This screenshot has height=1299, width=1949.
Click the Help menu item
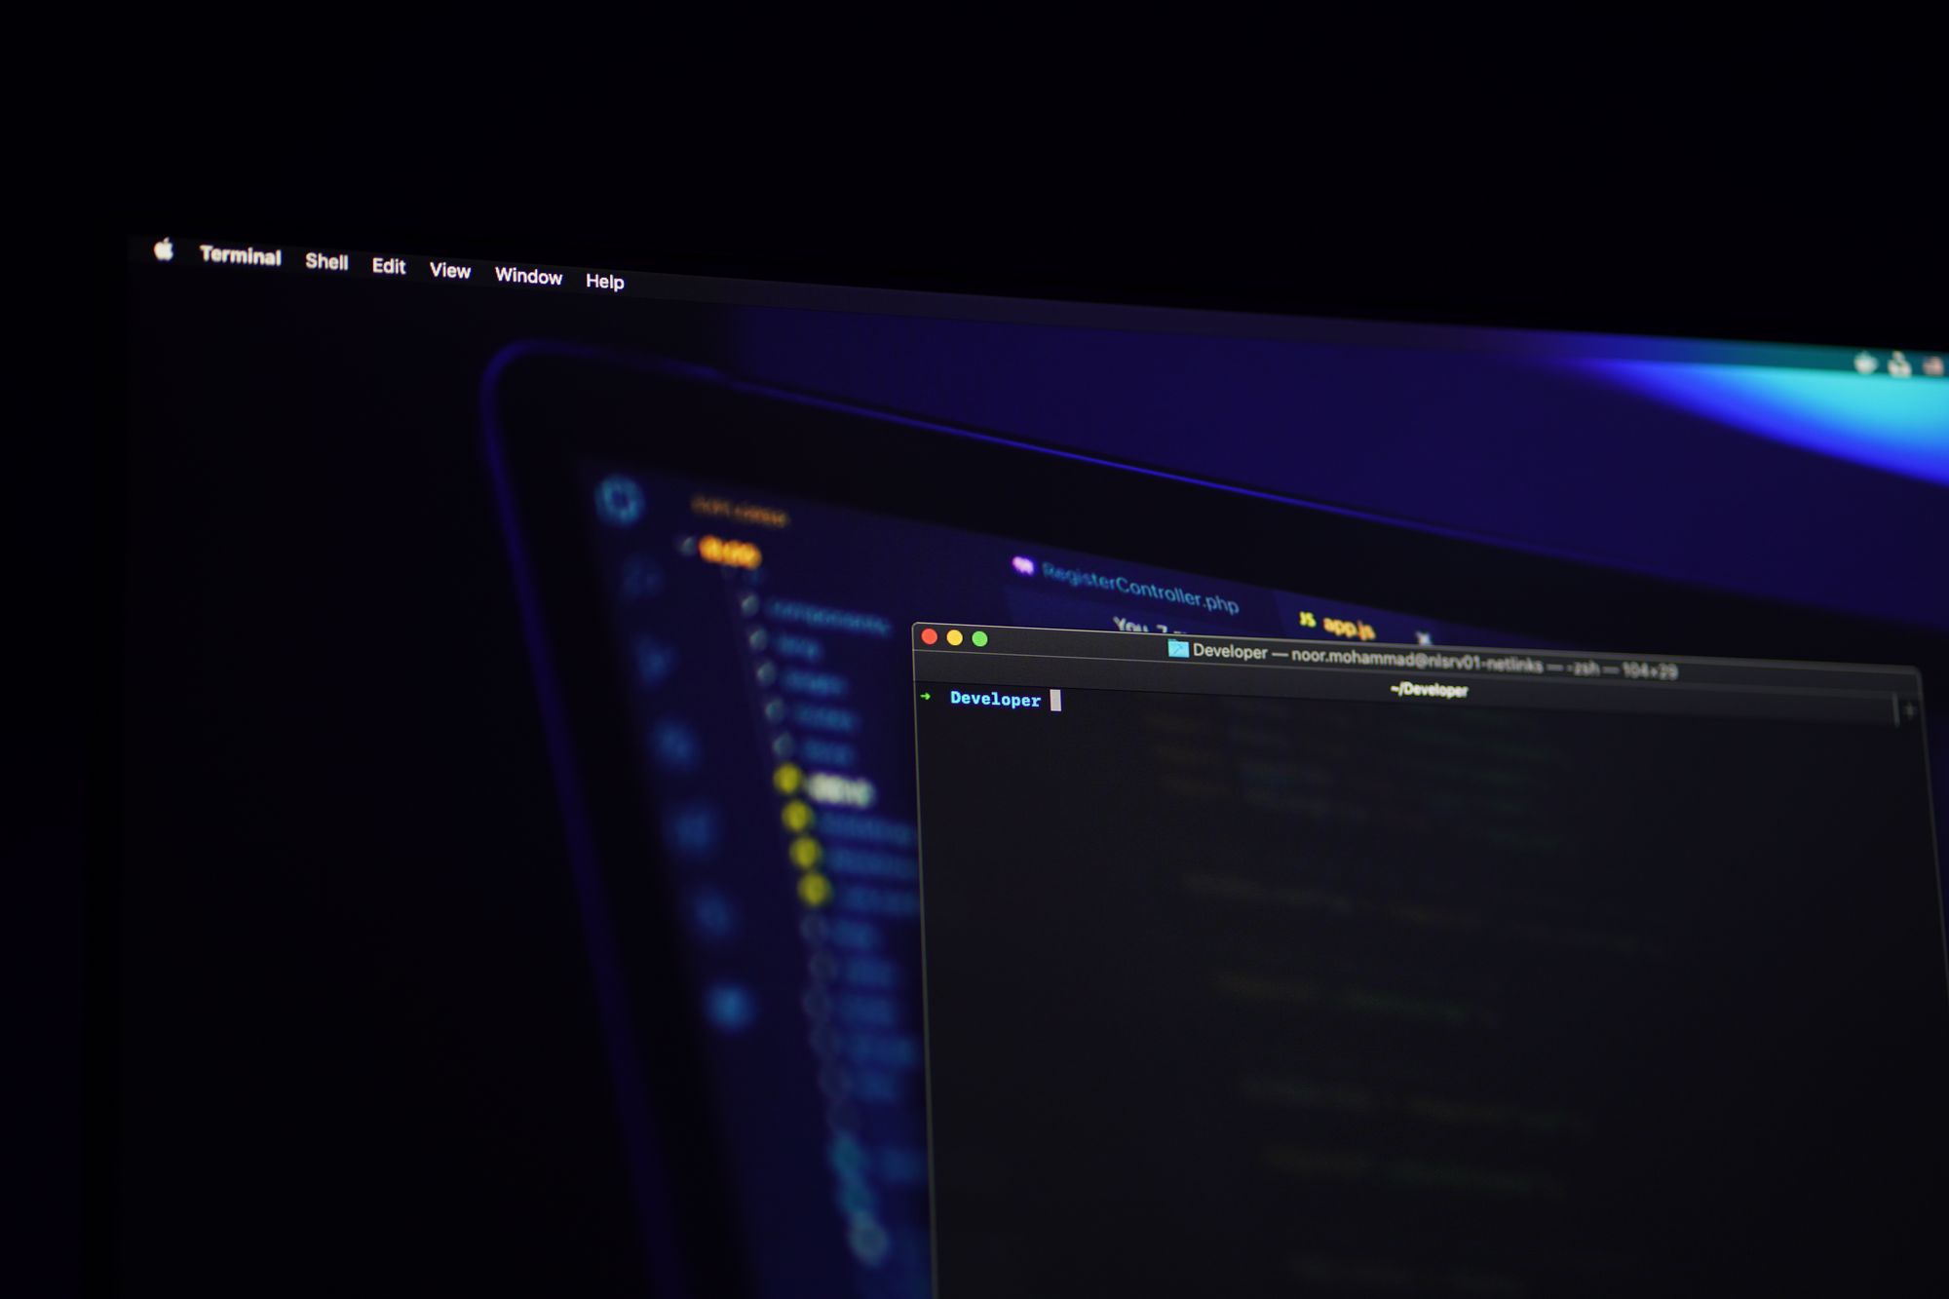point(604,280)
